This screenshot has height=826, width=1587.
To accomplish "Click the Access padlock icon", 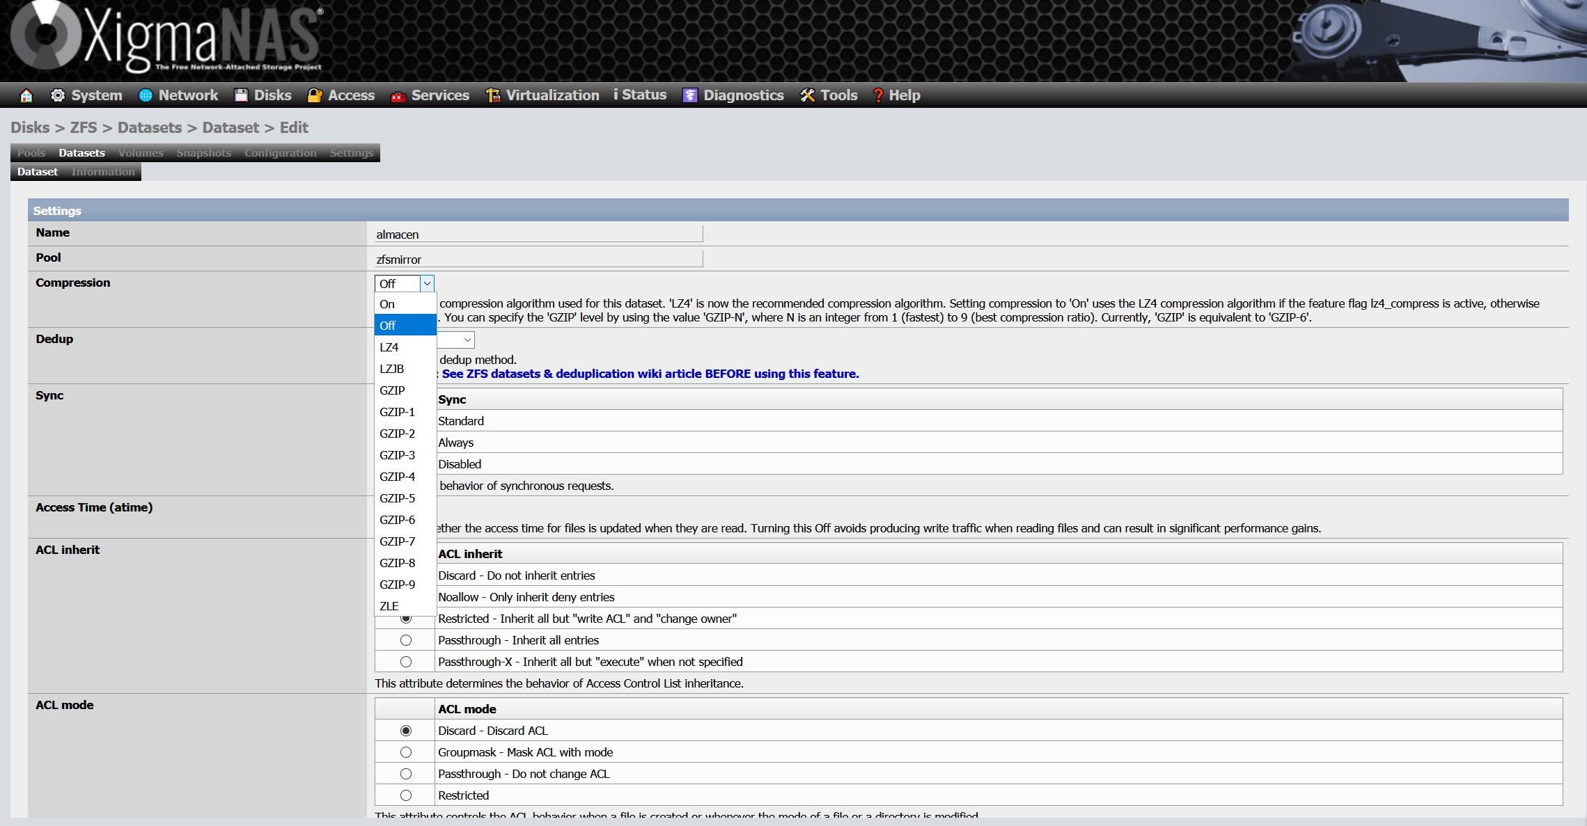I will (315, 95).
